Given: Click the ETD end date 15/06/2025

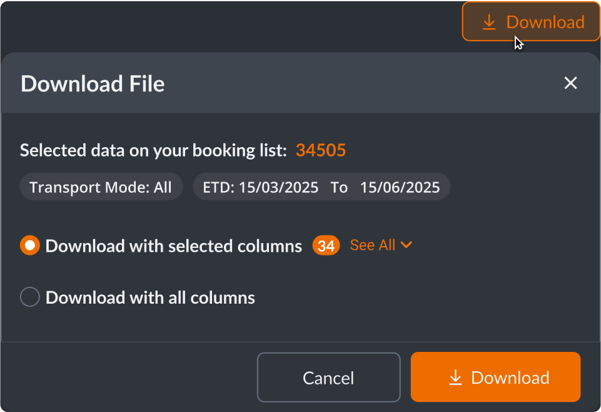Looking at the screenshot, I should [400, 187].
